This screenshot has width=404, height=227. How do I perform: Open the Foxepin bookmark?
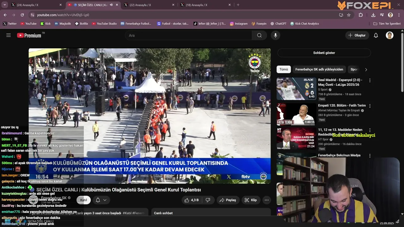[259, 24]
